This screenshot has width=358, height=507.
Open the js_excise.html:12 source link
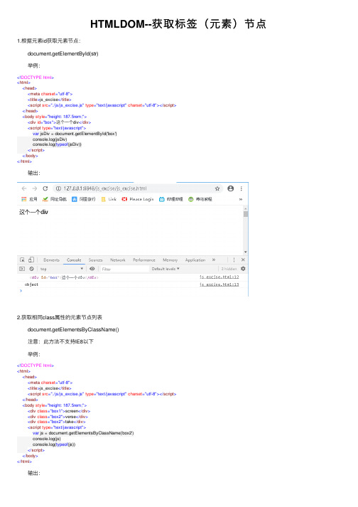point(219,277)
